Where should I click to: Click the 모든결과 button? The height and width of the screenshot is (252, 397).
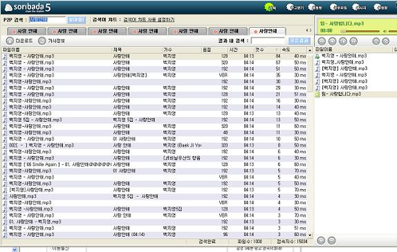pos(299,41)
